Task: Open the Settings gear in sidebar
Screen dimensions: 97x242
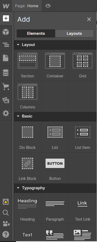Action: [6, 114]
